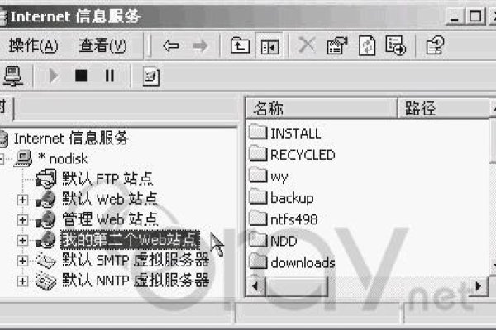Expand the 管理 Web 站点 node

pos(22,219)
